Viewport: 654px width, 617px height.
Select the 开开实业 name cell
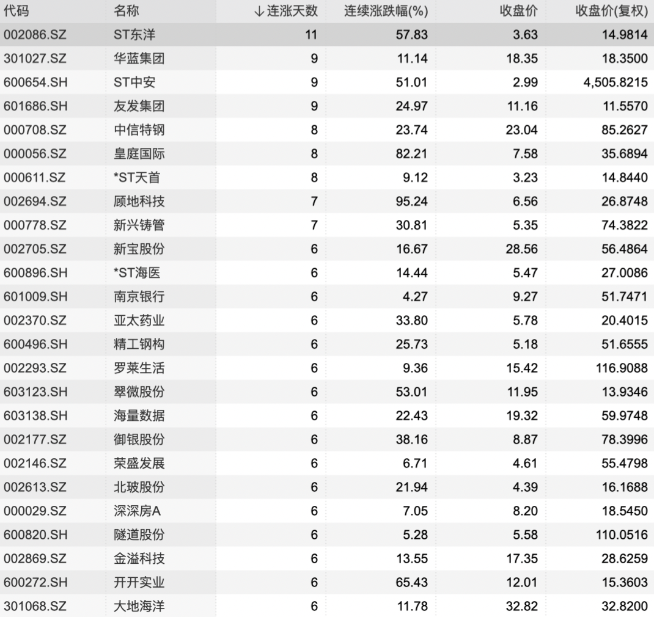pos(139,582)
